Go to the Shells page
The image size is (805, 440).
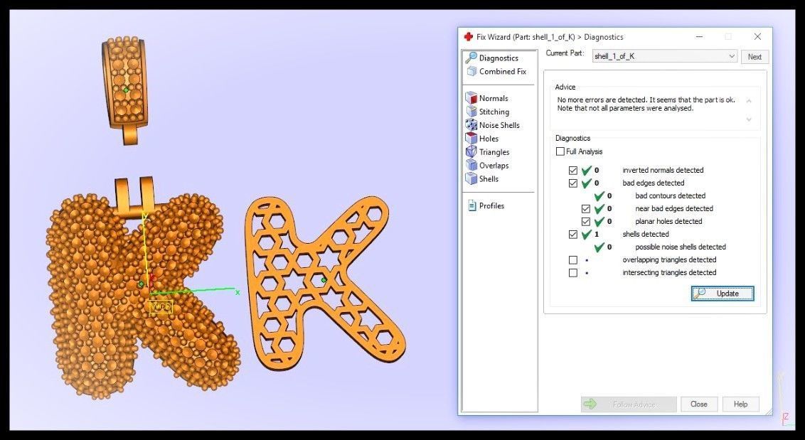pyautogui.click(x=489, y=178)
